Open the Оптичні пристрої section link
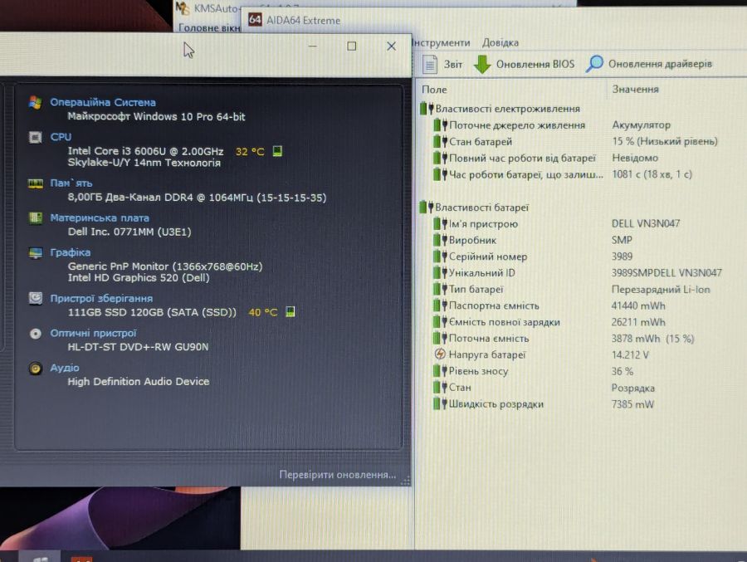This screenshot has height=562, width=747. coord(93,333)
